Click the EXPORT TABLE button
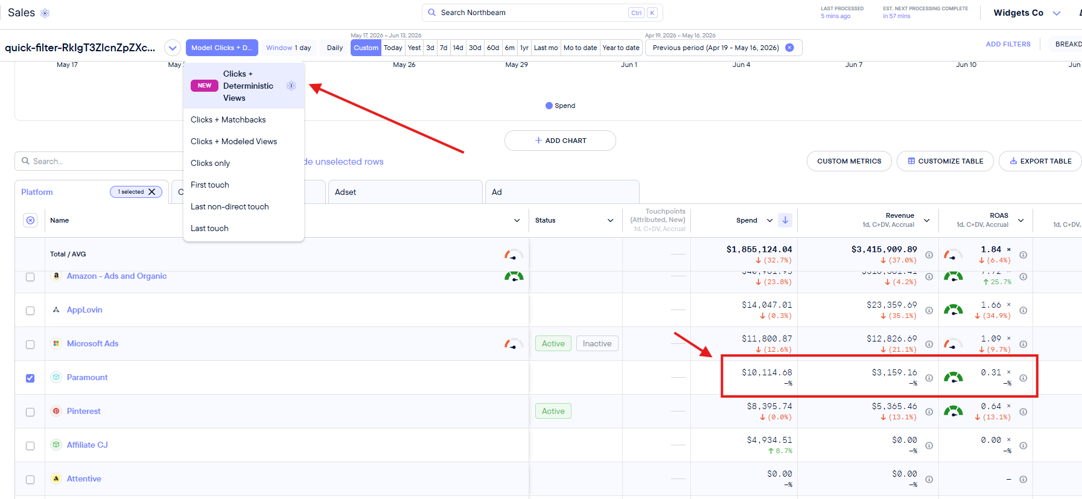The height and width of the screenshot is (499, 1082). pos(1040,161)
